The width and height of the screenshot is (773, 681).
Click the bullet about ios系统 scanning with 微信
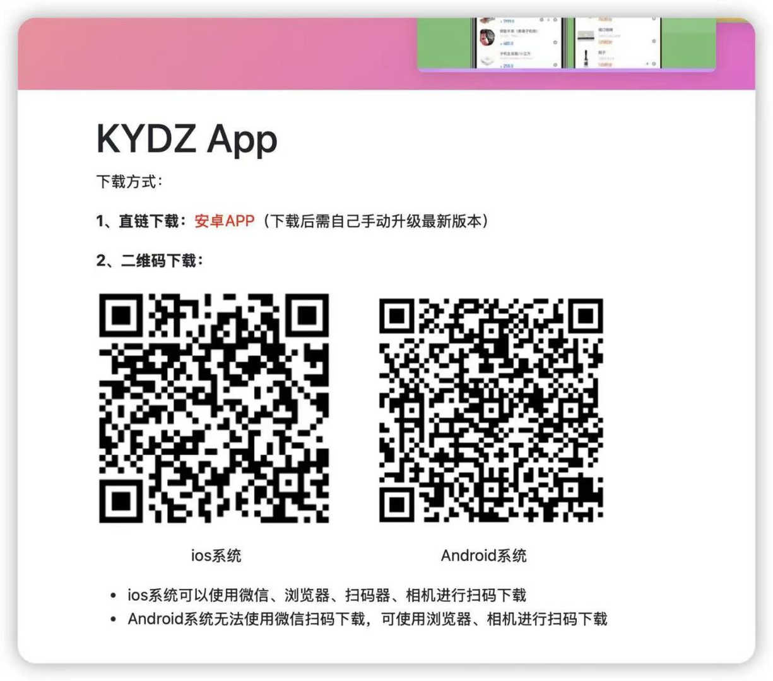[327, 595]
